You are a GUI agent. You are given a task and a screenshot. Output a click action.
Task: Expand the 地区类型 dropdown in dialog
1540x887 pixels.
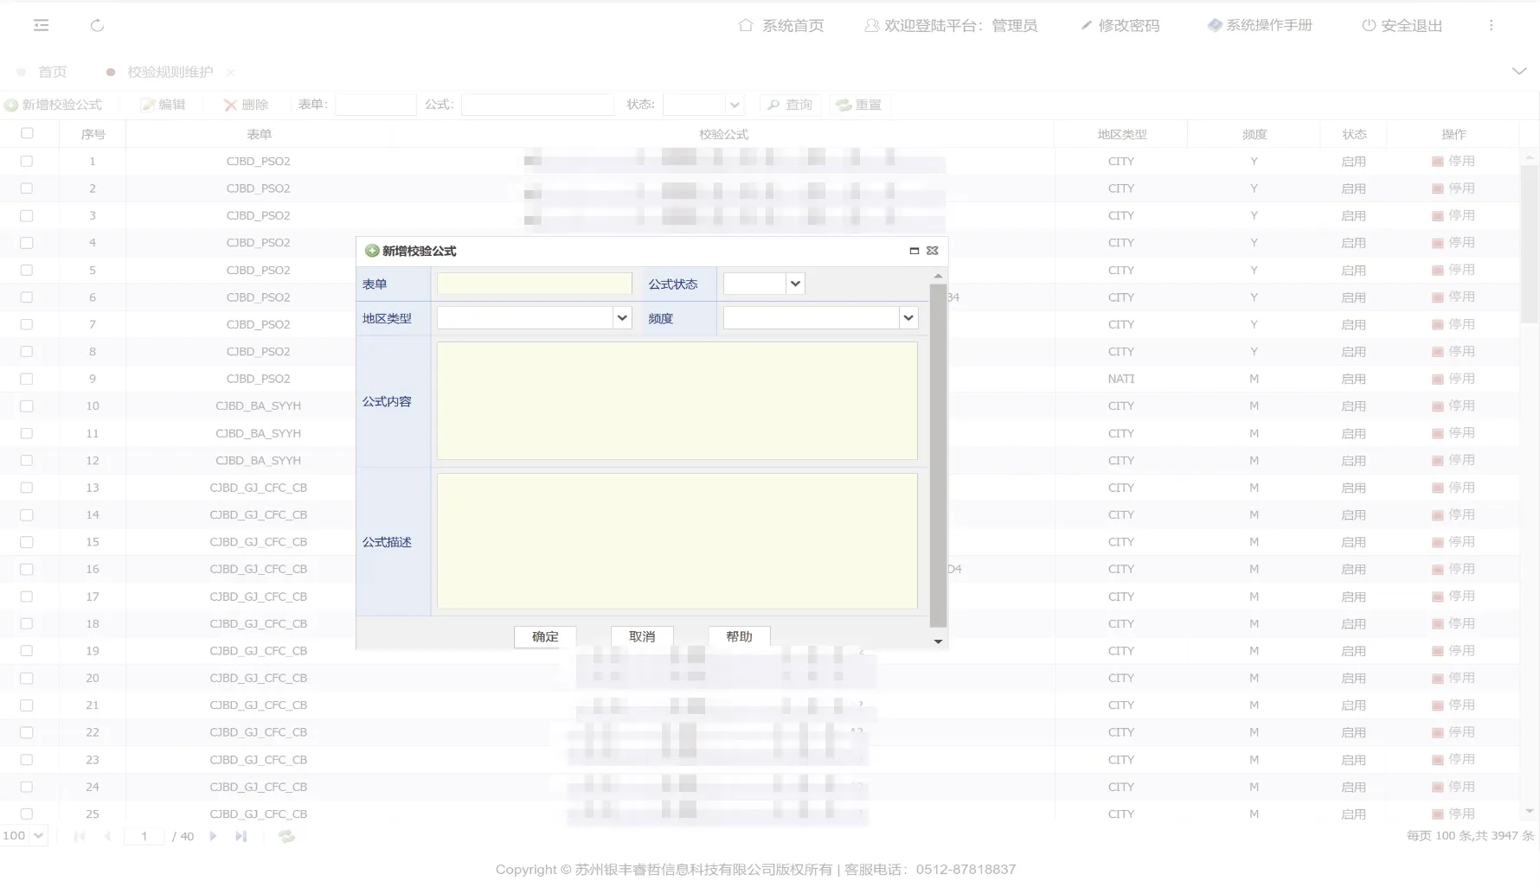point(622,318)
